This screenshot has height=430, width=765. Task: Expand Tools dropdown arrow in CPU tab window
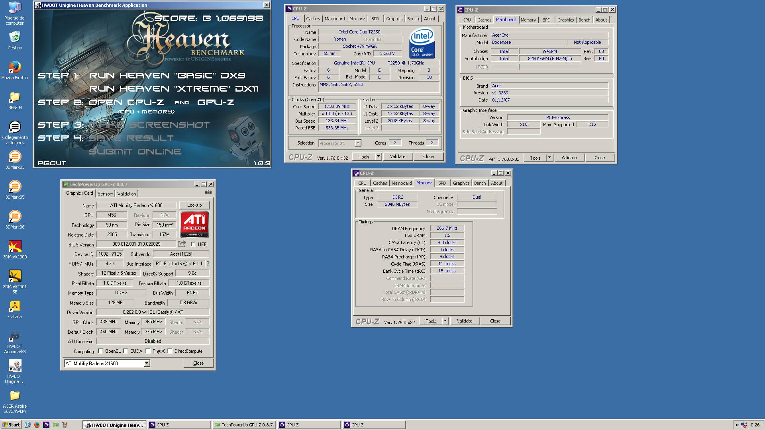click(378, 156)
